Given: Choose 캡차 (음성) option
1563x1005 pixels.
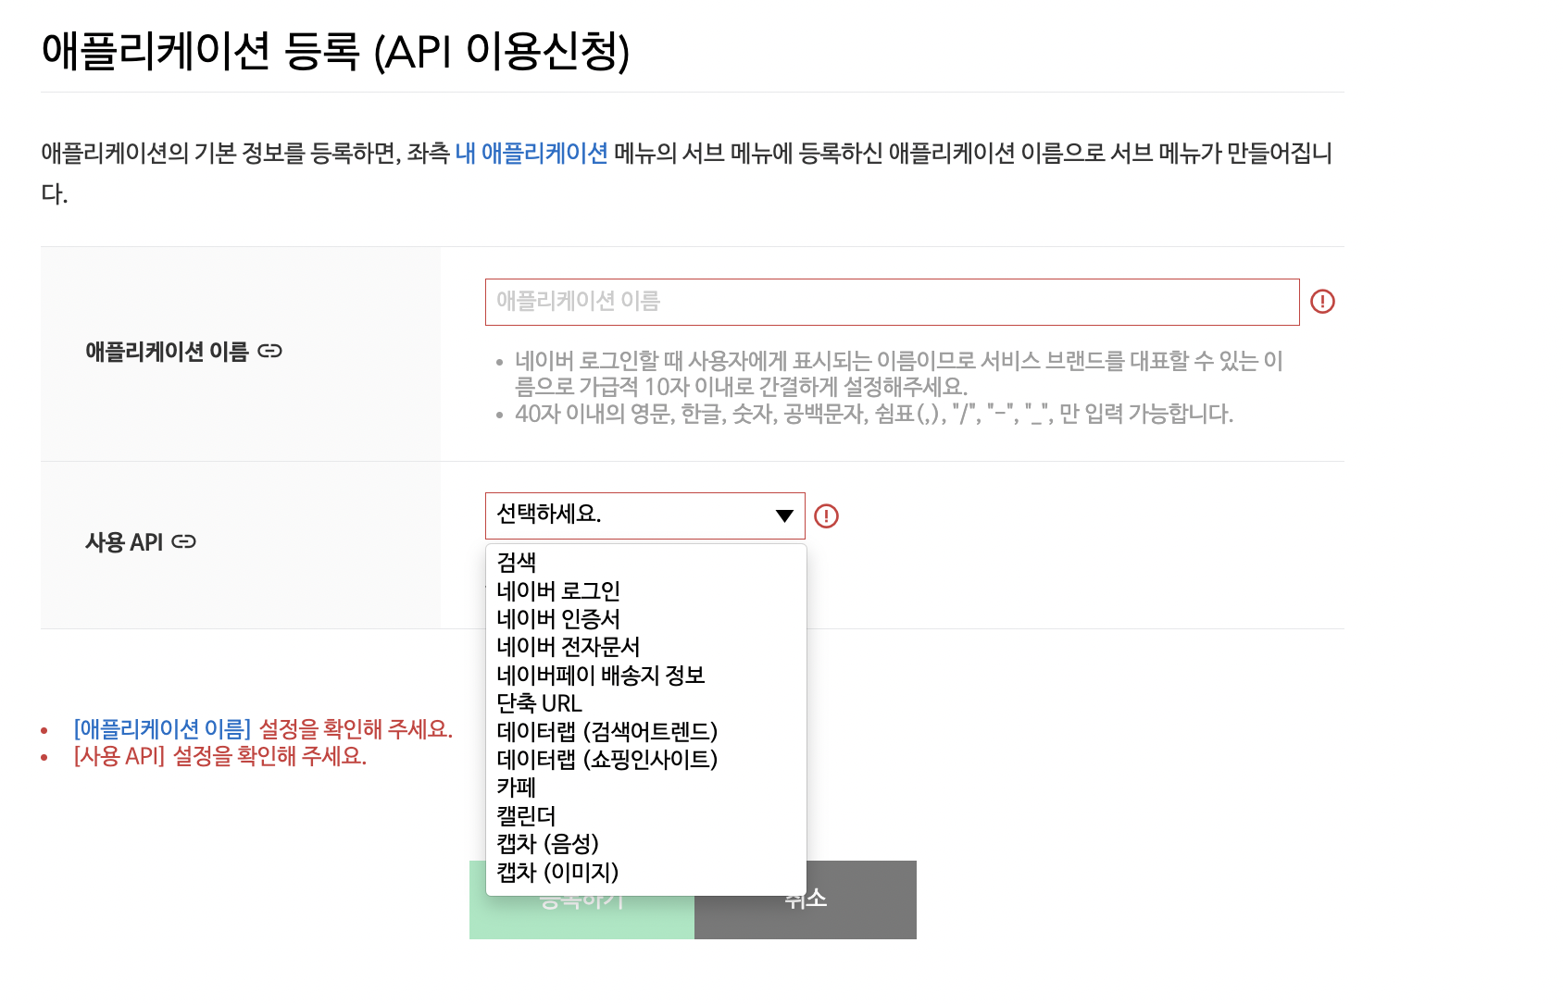Looking at the screenshot, I should coord(646,844).
